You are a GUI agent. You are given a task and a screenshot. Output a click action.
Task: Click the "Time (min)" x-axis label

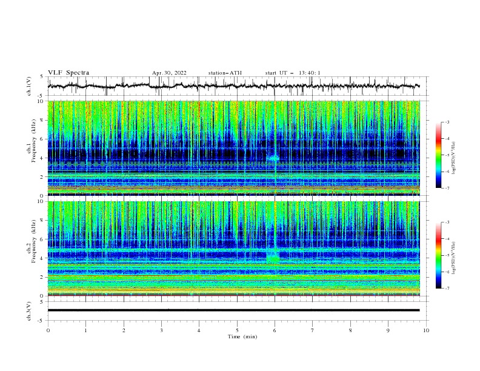tap(242, 336)
